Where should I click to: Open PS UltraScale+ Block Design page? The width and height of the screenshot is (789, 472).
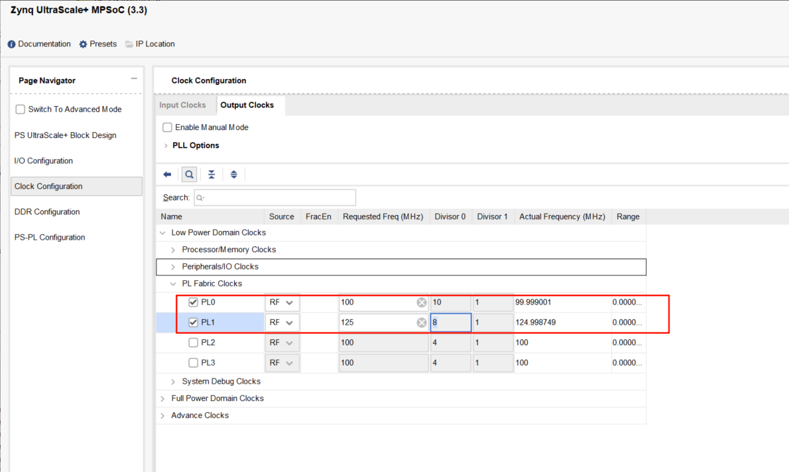(66, 135)
